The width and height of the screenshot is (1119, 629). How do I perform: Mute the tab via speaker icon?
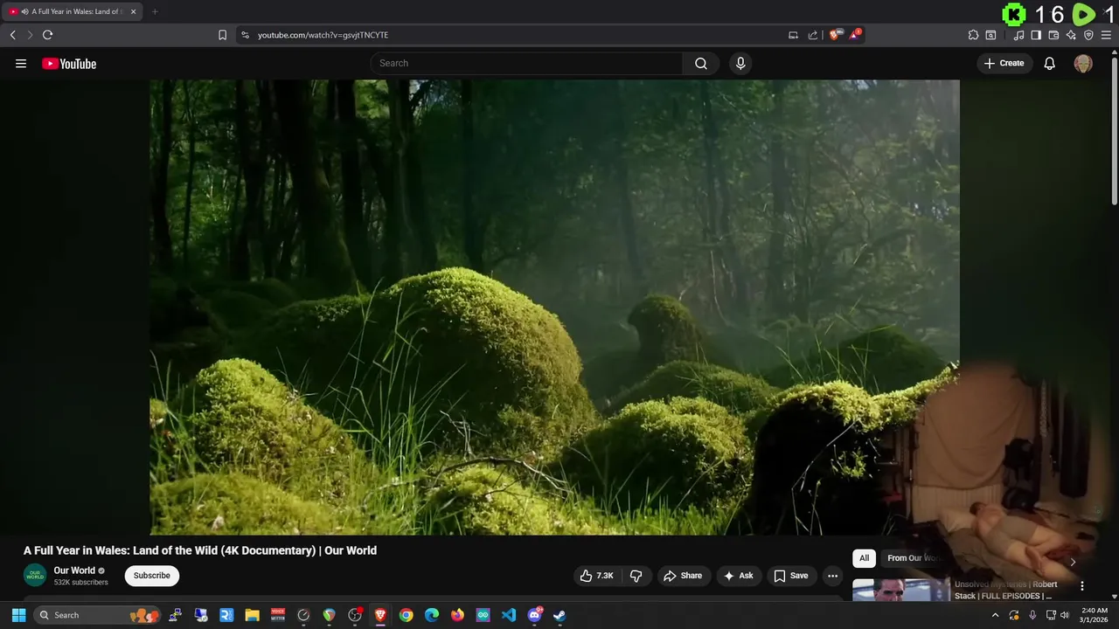point(25,11)
